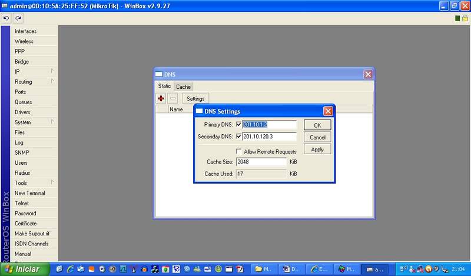Open Interfaces from the sidebar menu

[x=34, y=31]
